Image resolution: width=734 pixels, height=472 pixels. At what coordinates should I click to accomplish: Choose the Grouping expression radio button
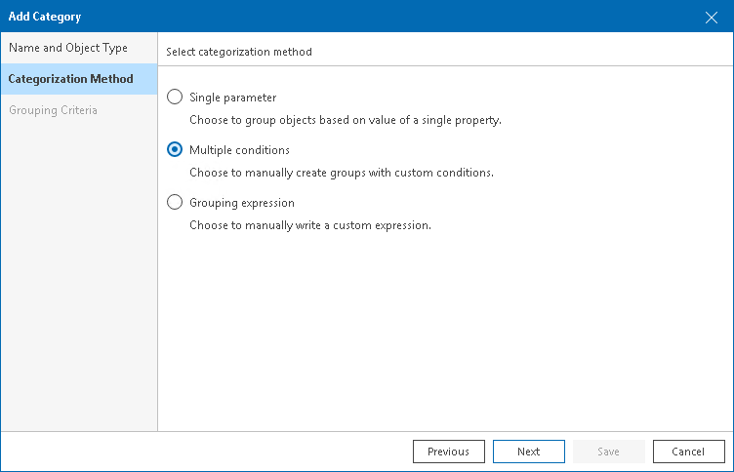point(175,203)
